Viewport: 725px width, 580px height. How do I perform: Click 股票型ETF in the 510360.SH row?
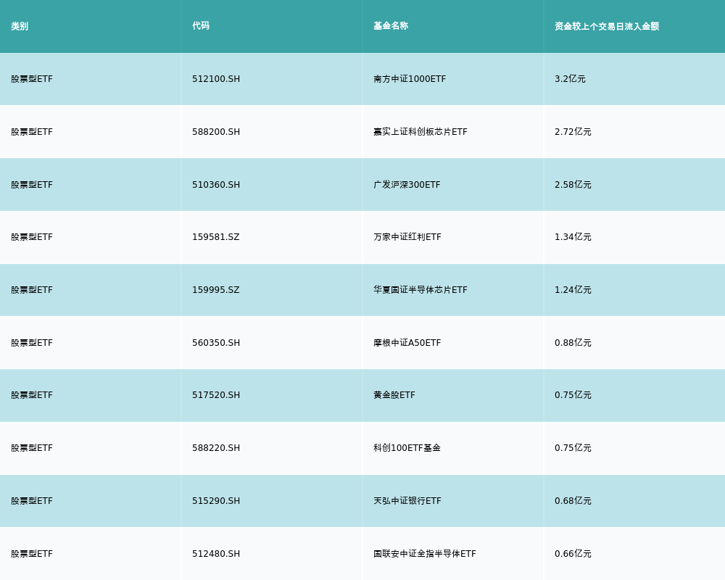tap(32, 185)
